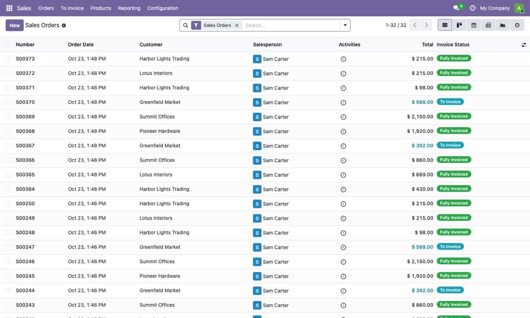The width and height of the screenshot is (530, 318).
Task: Tick checkbox for order S00370
Action: click(8, 102)
